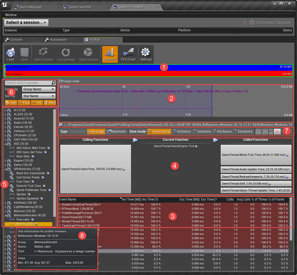Select the Malloc calls stat
This screenshot has width=297, height=275.
point(29,224)
